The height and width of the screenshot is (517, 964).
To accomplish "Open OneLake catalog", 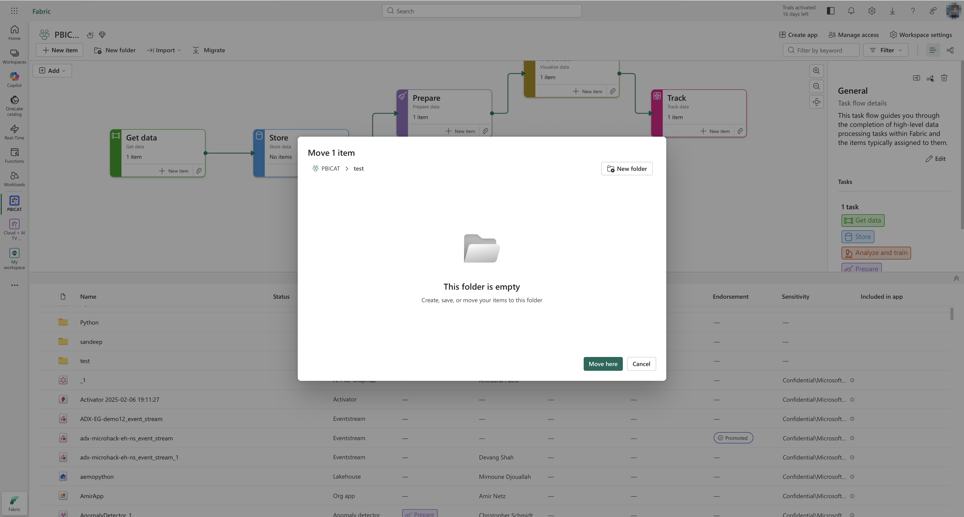I will pos(14,106).
